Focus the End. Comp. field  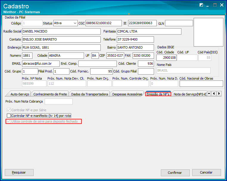97,64
